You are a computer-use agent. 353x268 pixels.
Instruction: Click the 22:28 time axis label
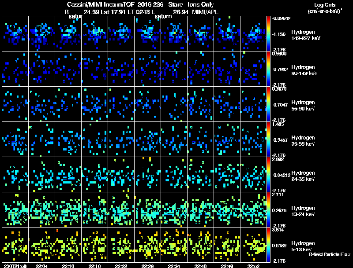[x=147, y=266]
